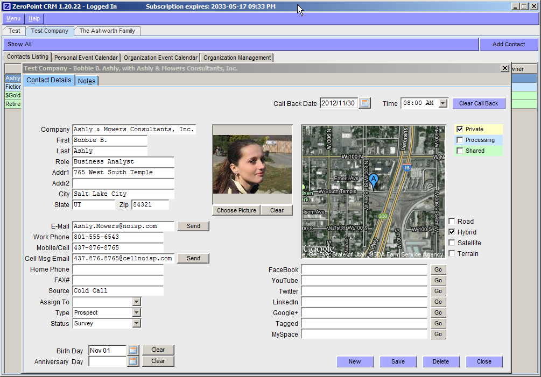Click into the Home Phone field
Viewport: 541px width, 377px height.
click(x=118, y=269)
